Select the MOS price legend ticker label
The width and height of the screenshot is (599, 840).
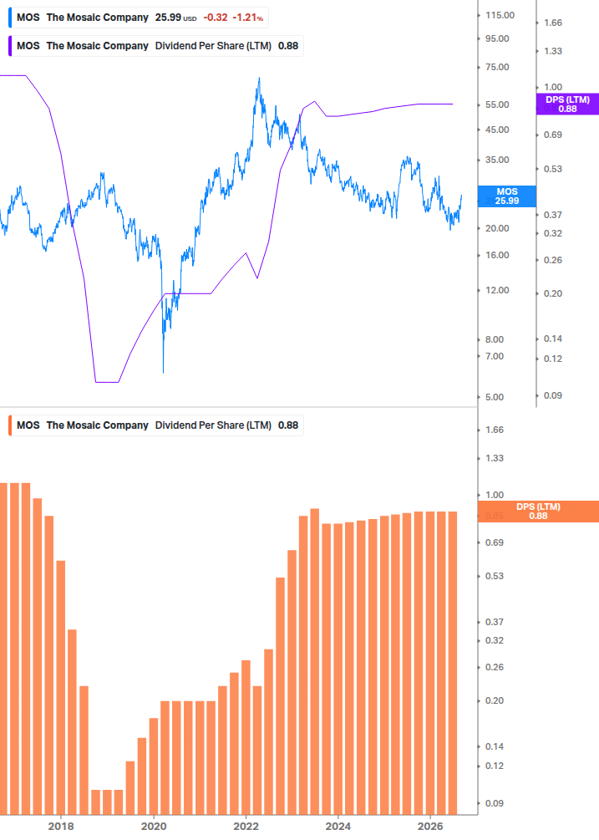[28, 18]
